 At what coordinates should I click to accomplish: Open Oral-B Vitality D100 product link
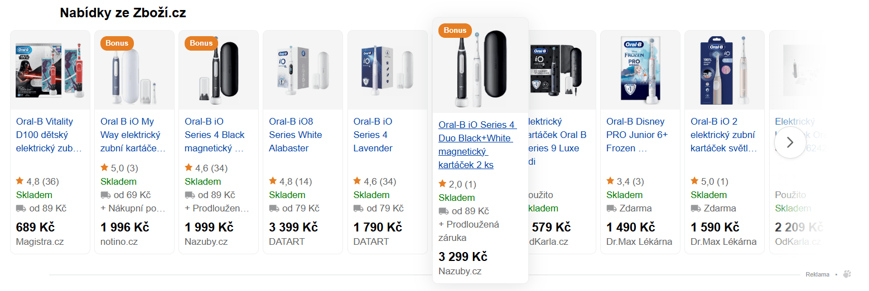[x=49, y=135]
